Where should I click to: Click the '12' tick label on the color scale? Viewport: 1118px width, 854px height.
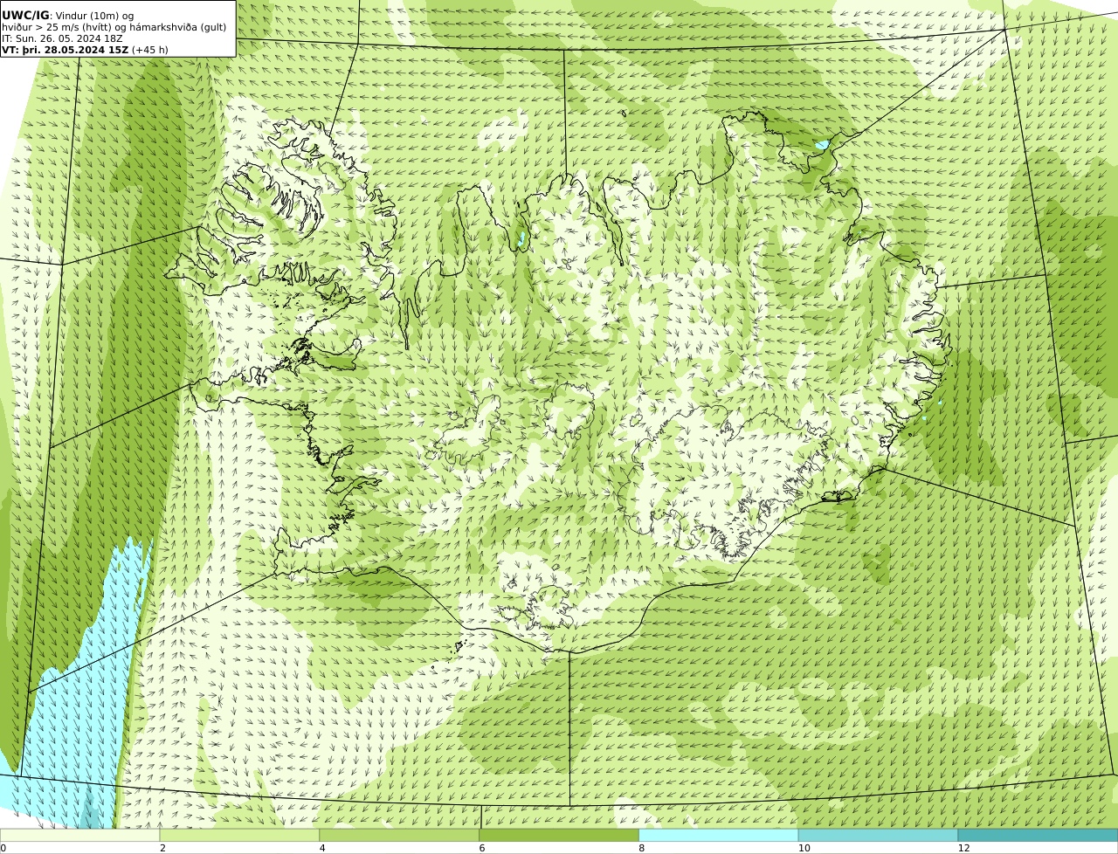(963, 848)
